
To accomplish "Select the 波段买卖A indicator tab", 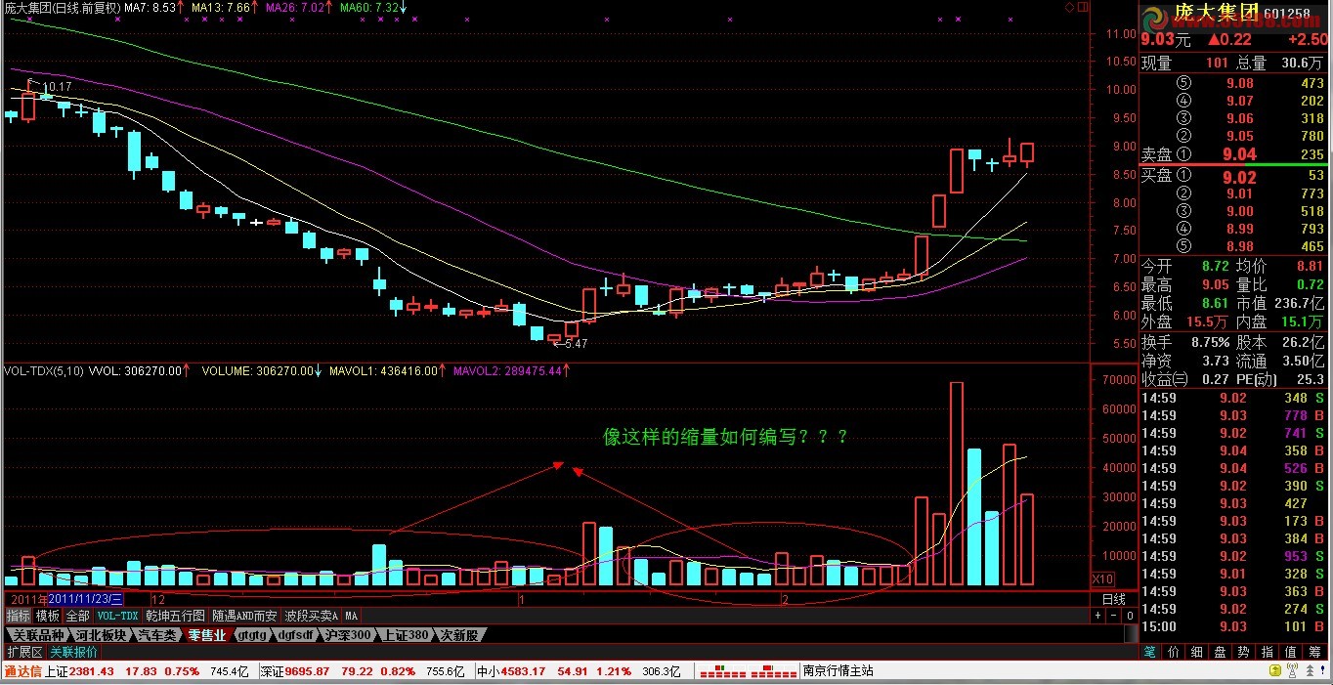I will pyautogui.click(x=311, y=616).
